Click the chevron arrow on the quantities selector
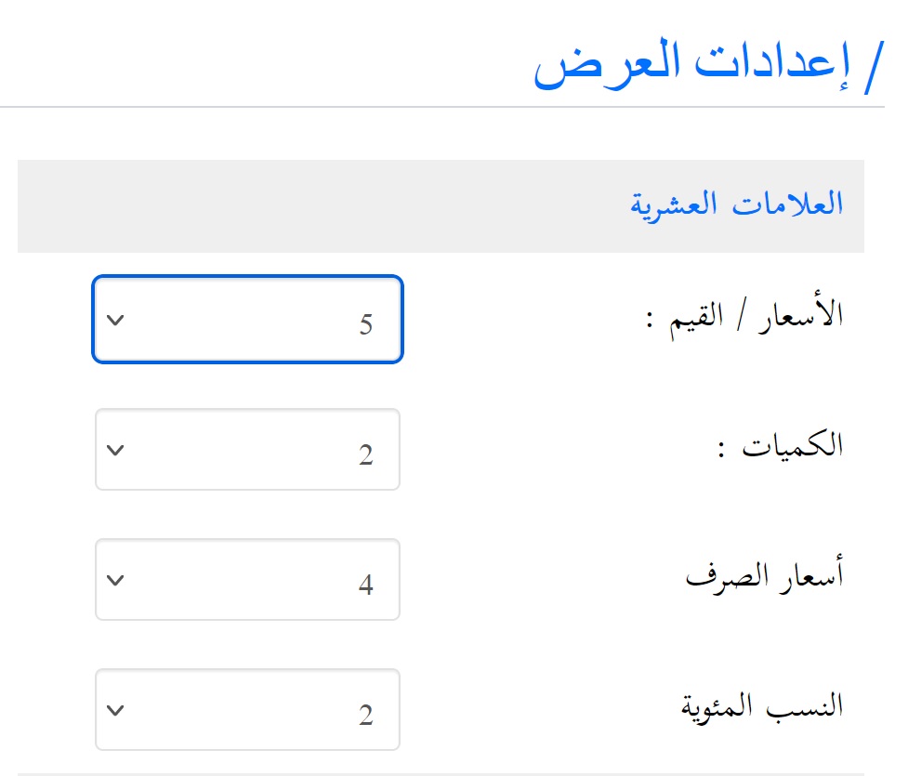908x776 pixels. point(114,450)
